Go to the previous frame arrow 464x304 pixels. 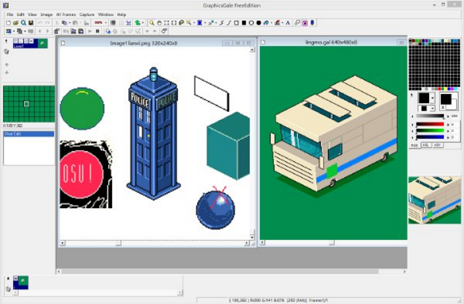pyautogui.click(x=40, y=31)
